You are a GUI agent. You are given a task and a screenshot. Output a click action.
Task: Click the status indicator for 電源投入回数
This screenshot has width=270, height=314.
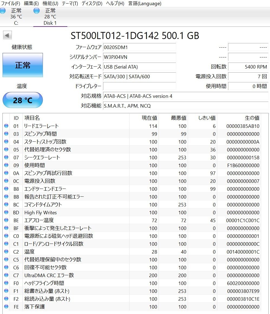pyautogui.click(x=6, y=181)
